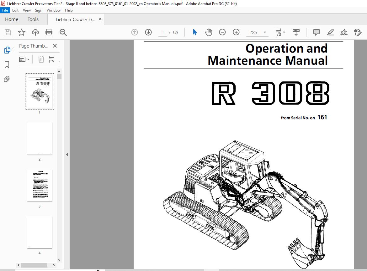Screen dimensions: 367x271
Task: Go to the next page arrow
Action: tap(148, 32)
